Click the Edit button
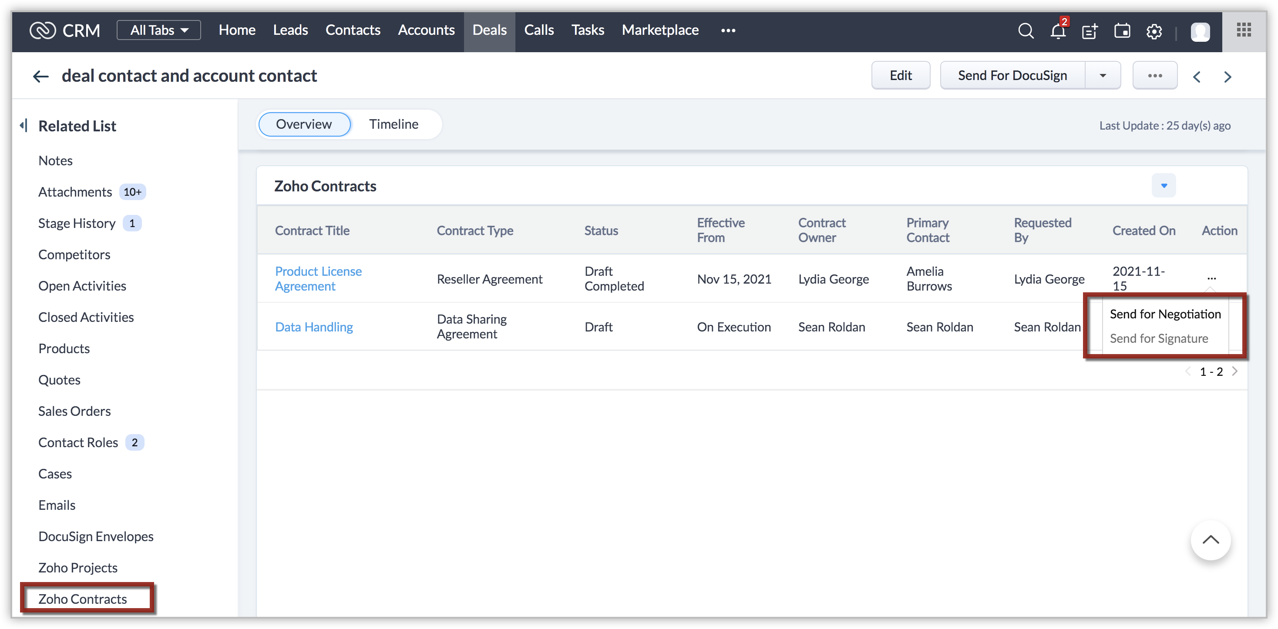1278x629 pixels. click(x=901, y=76)
